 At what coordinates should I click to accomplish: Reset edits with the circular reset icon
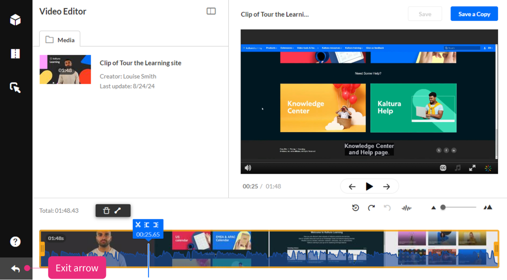pos(355,208)
